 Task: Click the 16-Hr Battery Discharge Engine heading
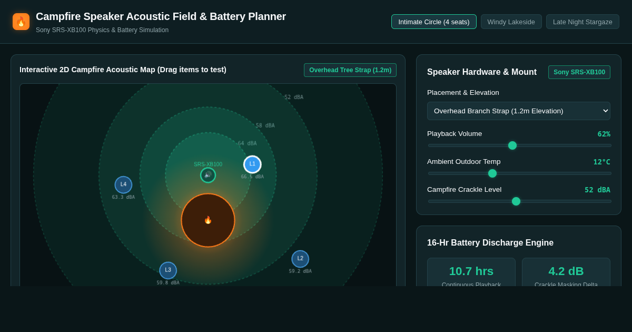(490, 243)
